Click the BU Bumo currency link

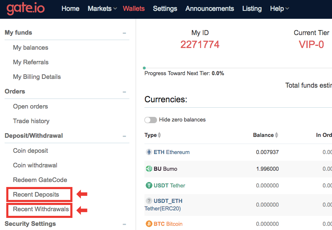(165, 169)
